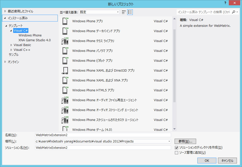Select the Visual C# tree item label
Screen dimensions: 242x167
[x=21, y=31]
